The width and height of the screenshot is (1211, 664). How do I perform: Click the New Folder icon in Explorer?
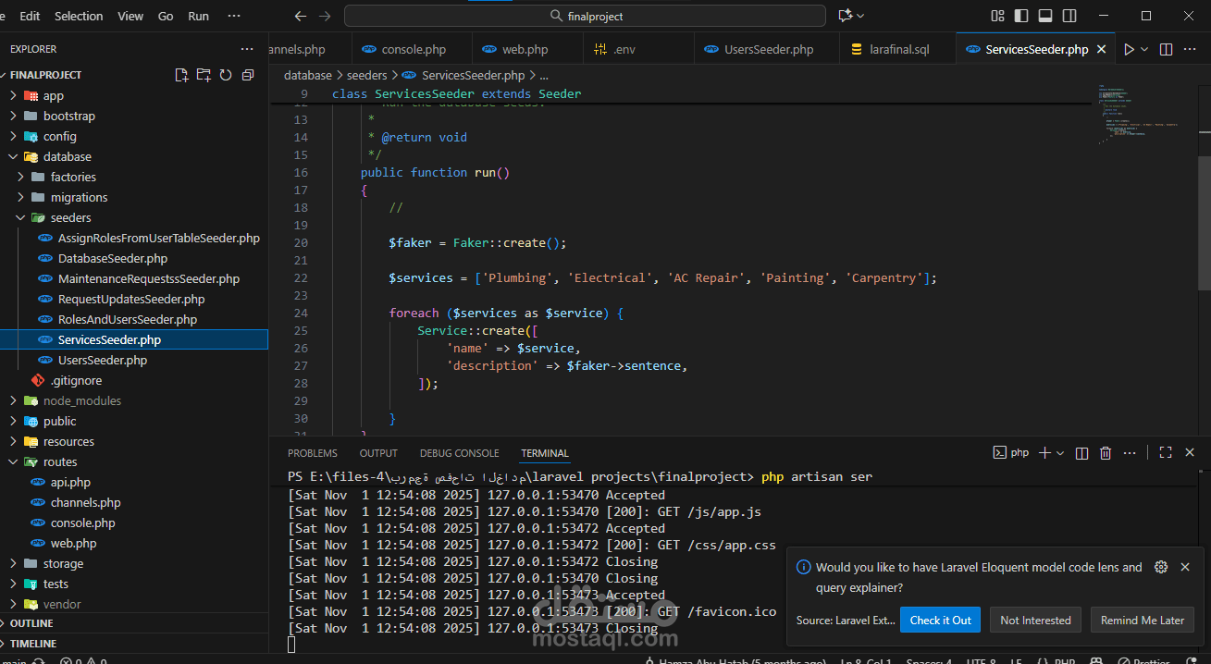[x=204, y=75]
